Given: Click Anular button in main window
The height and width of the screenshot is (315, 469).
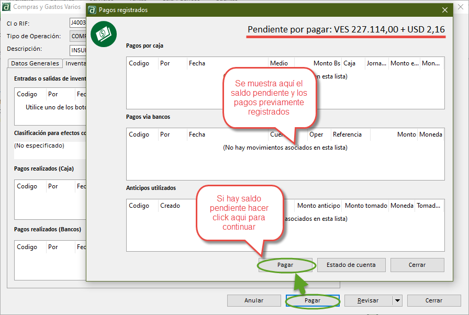Looking at the screenshot, I should pyautogui.click(x=254, y=301).
